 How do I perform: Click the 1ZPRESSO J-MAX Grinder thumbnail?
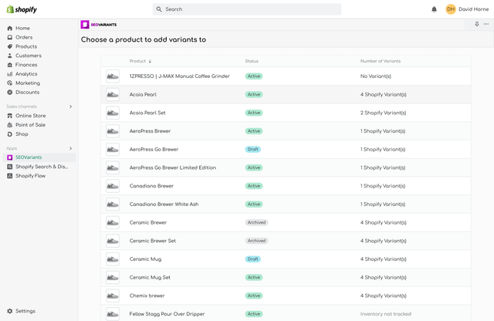(113, 76)
